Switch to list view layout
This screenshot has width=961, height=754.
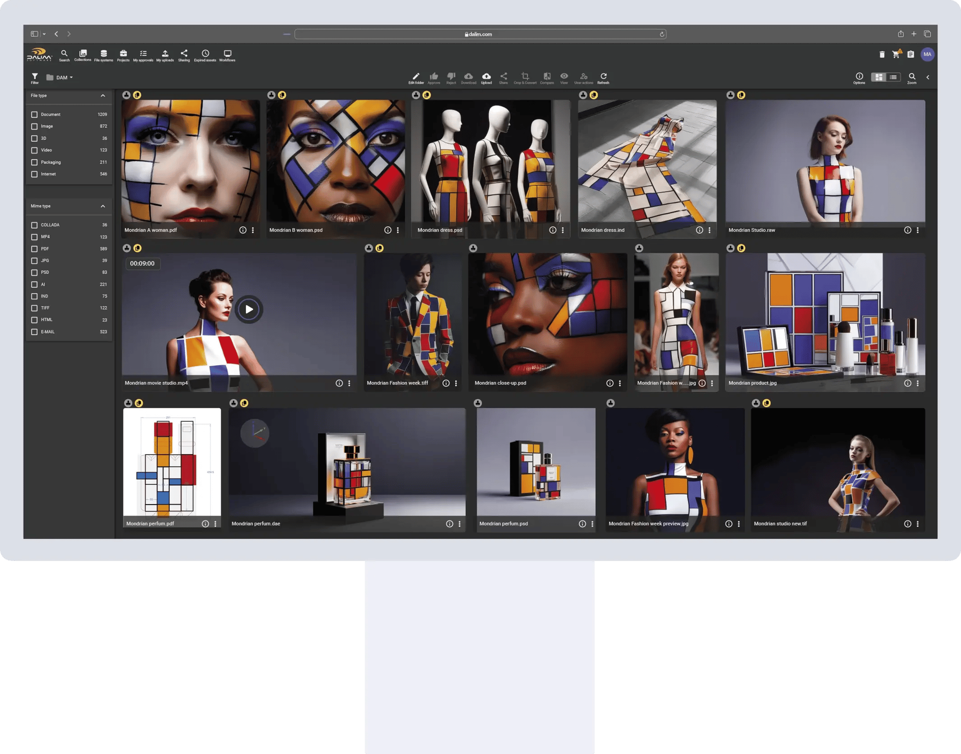coord(893,77)
